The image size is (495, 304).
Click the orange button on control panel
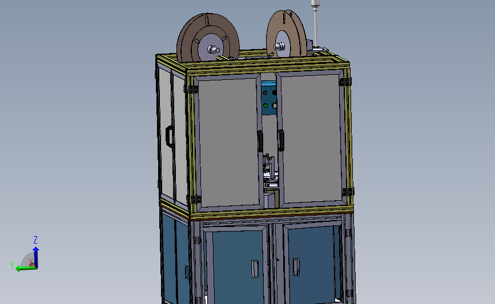point(265,93)
